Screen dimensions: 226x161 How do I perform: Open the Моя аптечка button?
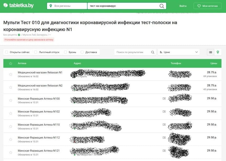coord(207,6)
